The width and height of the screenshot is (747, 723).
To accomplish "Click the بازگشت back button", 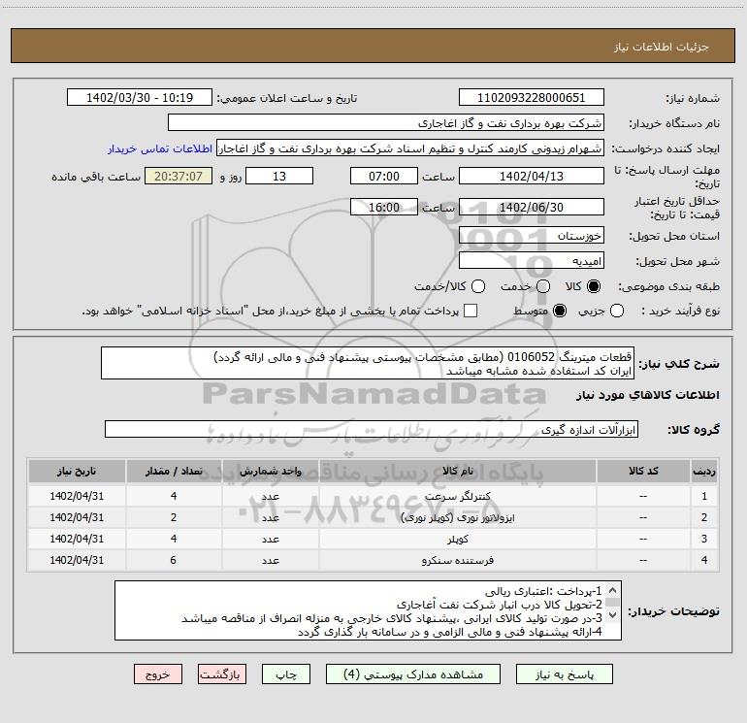I will [x=222, y=674].
